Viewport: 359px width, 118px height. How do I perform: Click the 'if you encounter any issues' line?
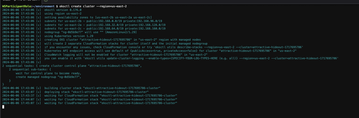(x=153, y=47)
